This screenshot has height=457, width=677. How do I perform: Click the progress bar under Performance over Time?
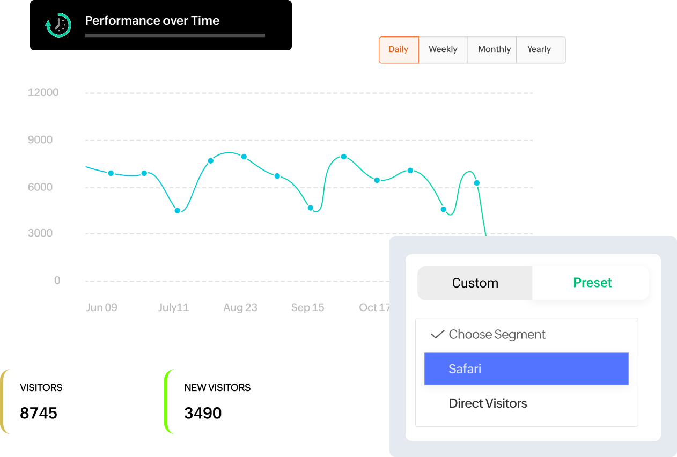click(175, 36)
